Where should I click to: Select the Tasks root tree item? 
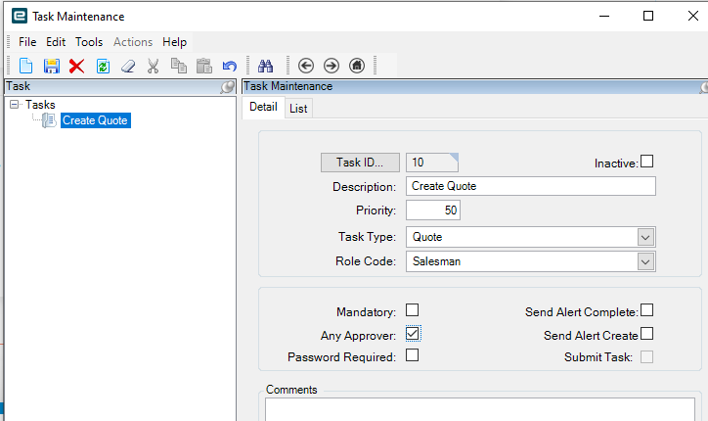(x=40, y=105)
